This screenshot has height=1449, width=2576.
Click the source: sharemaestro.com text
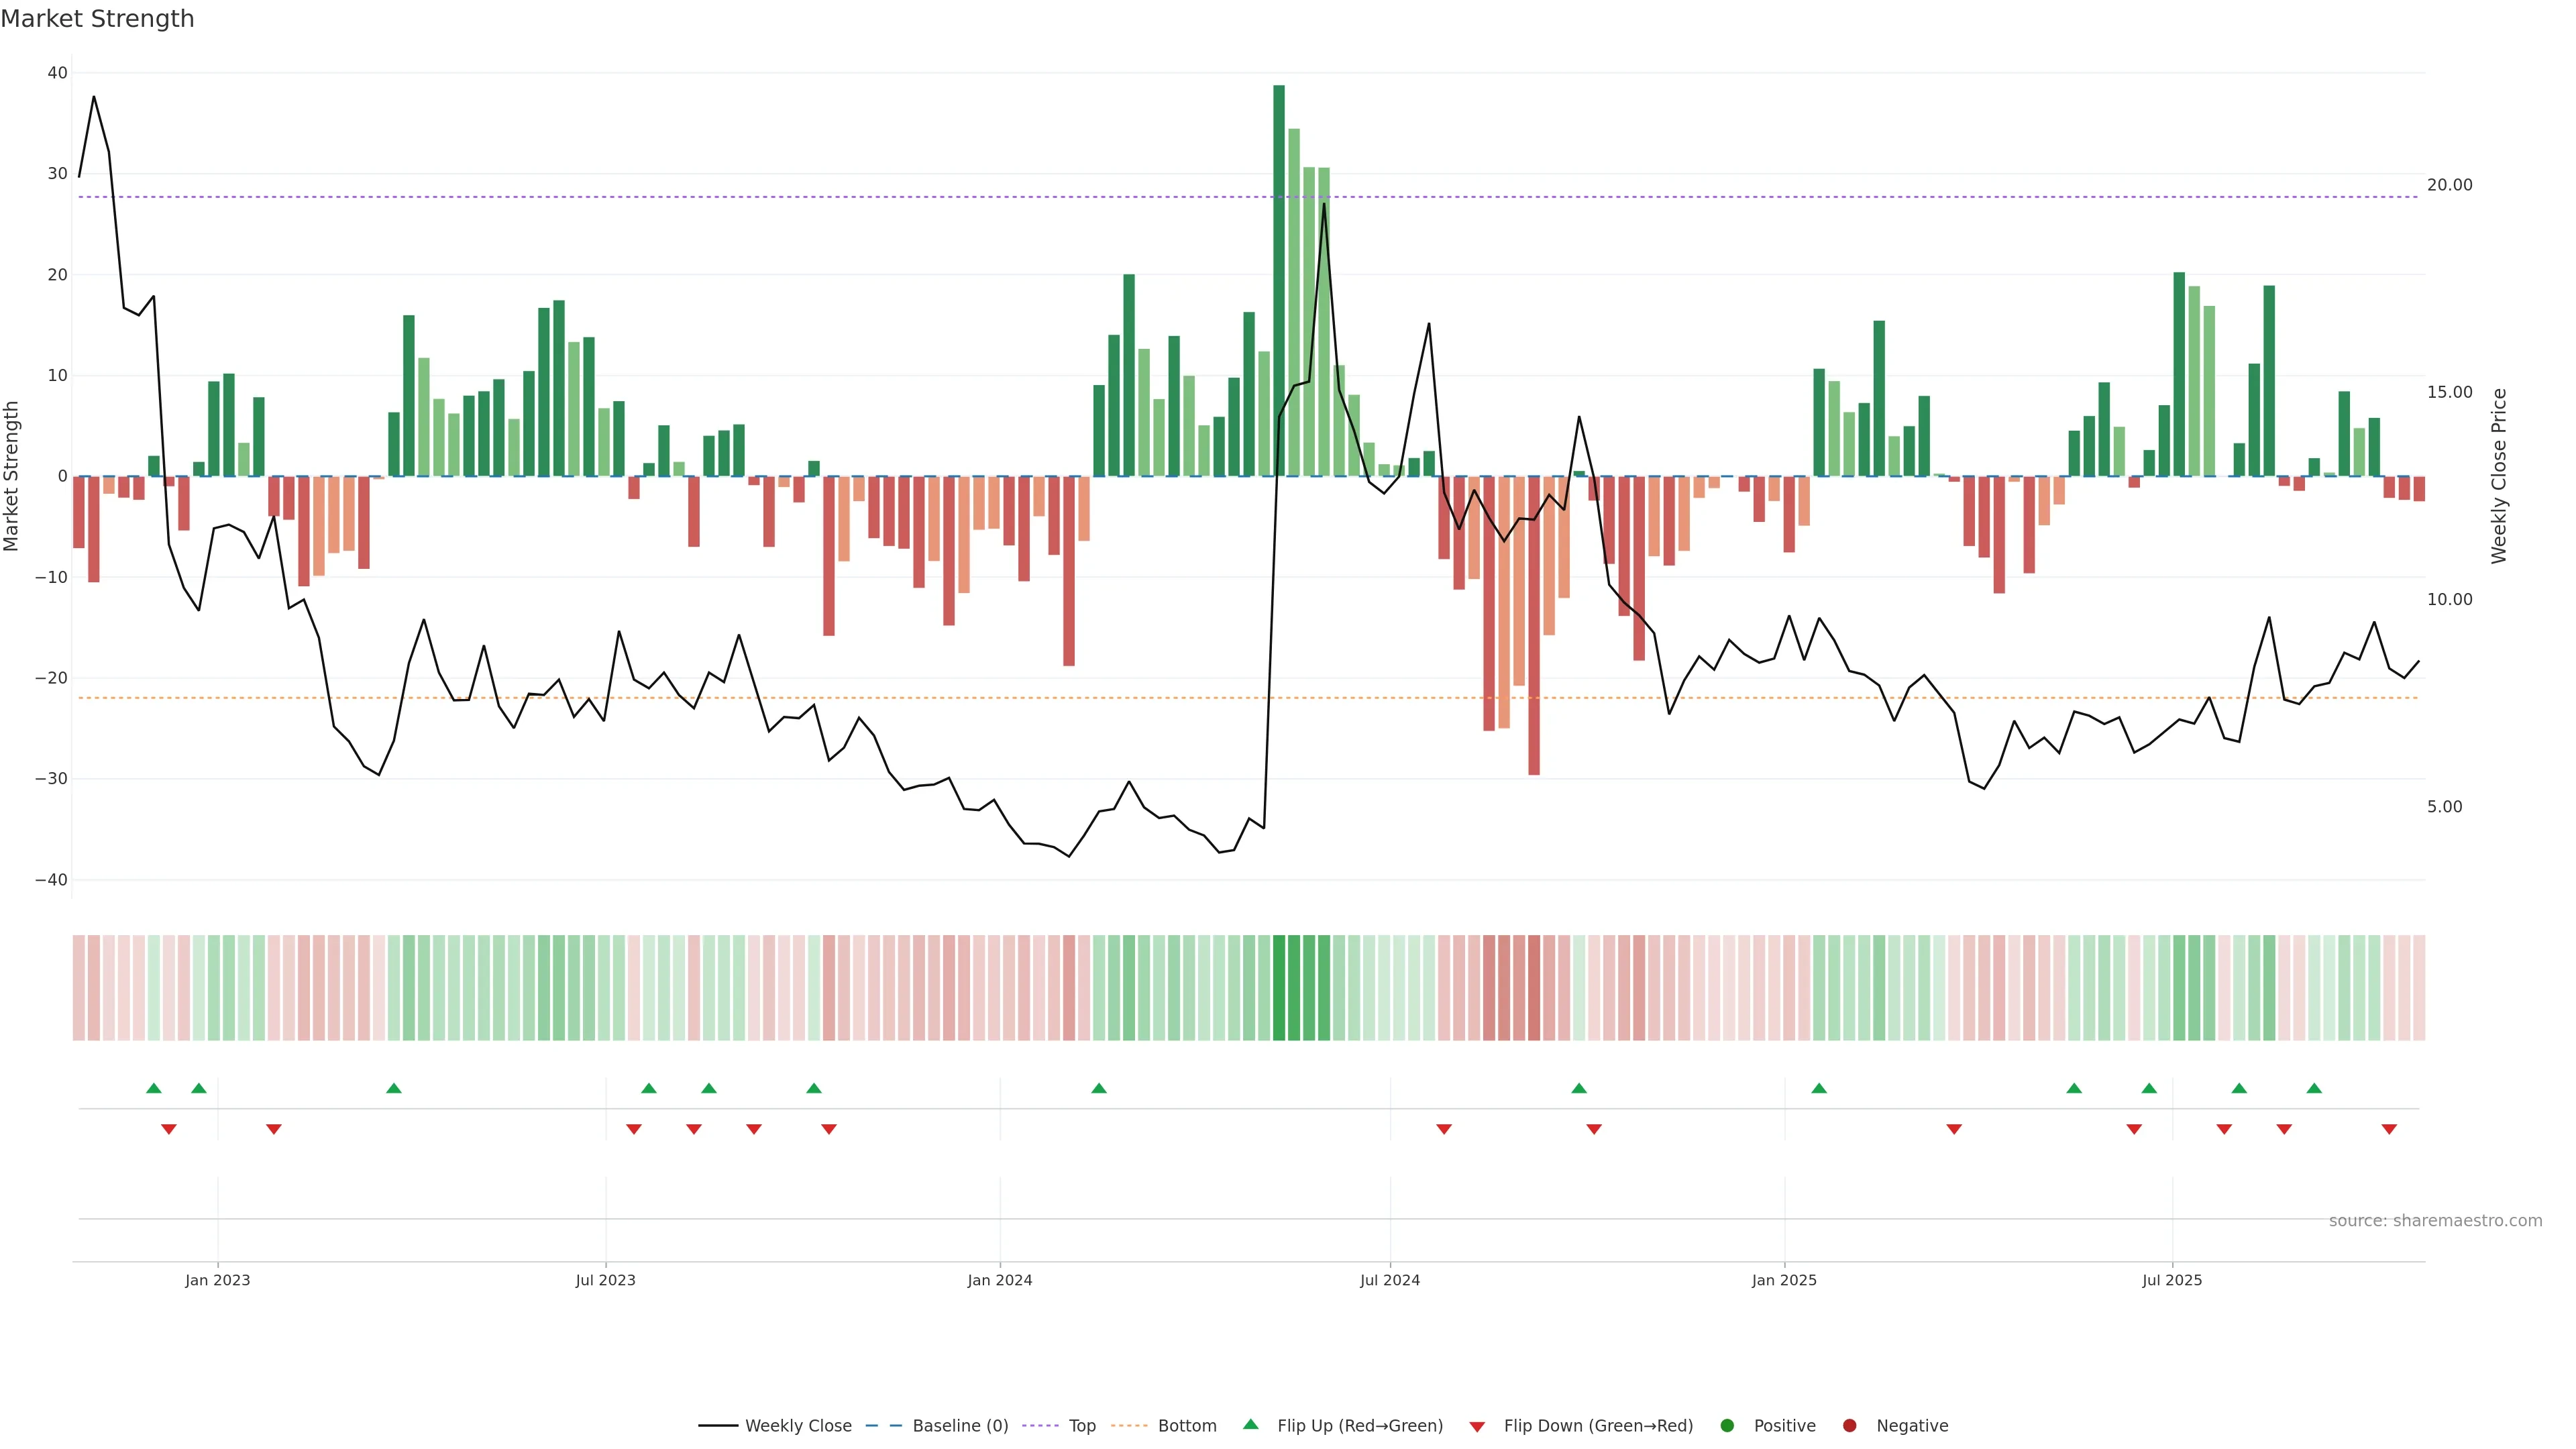(x=2435, y=1220)
